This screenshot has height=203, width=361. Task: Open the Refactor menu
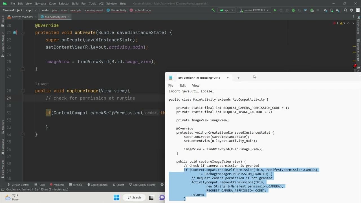tap(64, 3)
